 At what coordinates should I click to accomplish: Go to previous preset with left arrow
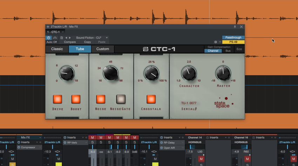[x=66, y=38]
